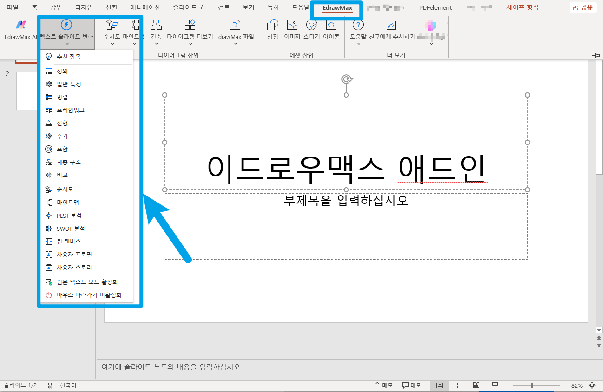This screenshot has width=603, height=392.
Task: Toggle 마우스 따라가기 비활성화 option
Action: point(87,295)
